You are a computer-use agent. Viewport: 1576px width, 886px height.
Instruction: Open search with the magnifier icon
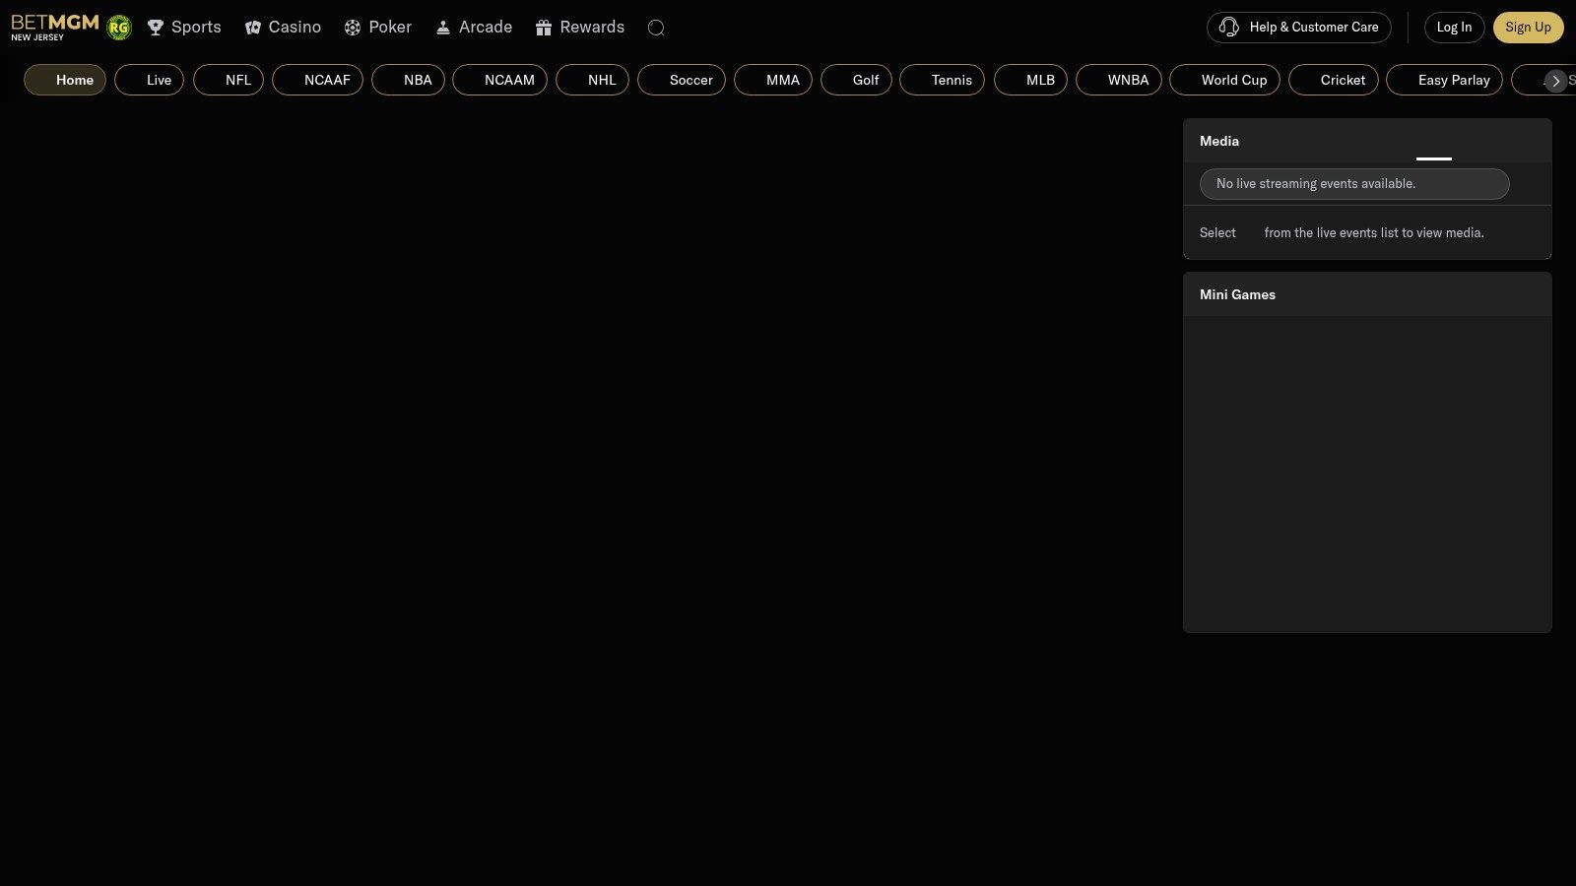click(x=656, y=28)
